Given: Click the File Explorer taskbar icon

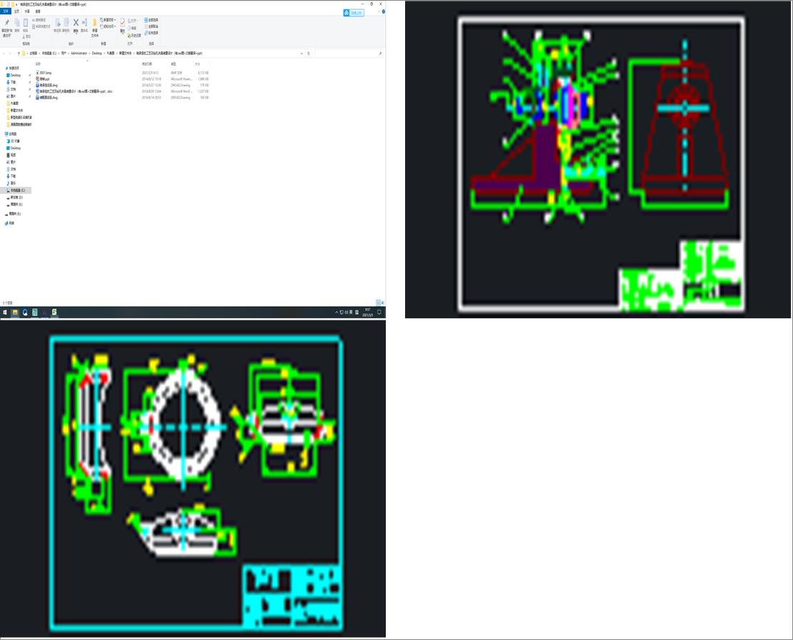Looking at the screenshot, I should pyautogui.click(x=15, y=313).
